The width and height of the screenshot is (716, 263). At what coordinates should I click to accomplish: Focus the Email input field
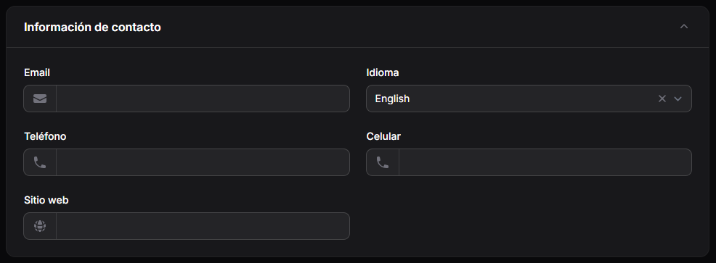pos(203,99)
